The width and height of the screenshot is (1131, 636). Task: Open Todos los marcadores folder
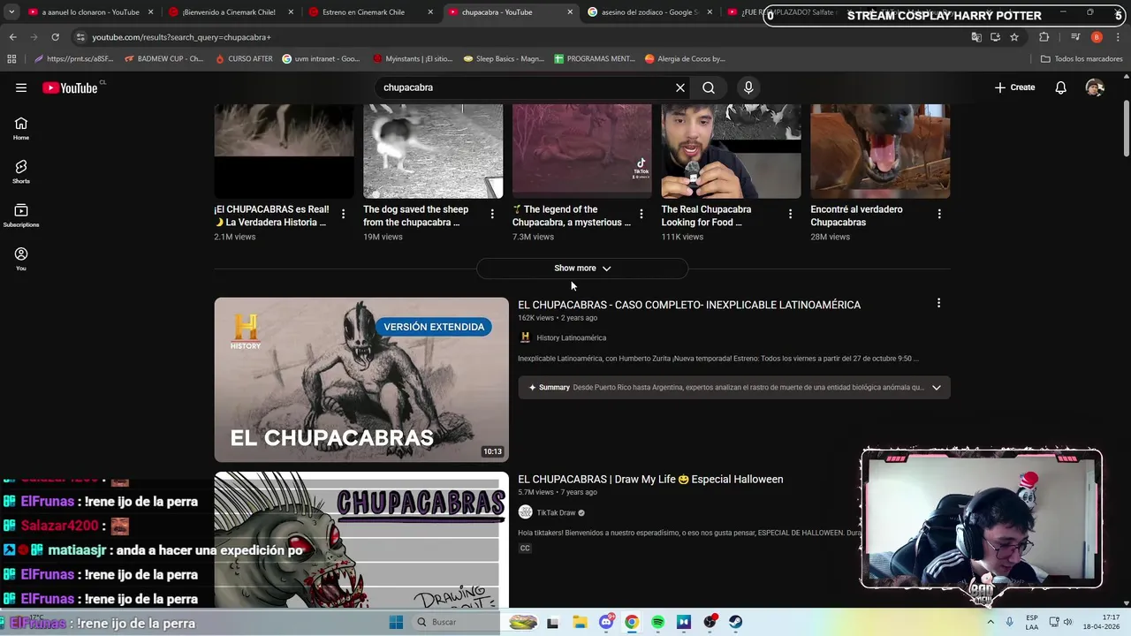pos(1082,58)
